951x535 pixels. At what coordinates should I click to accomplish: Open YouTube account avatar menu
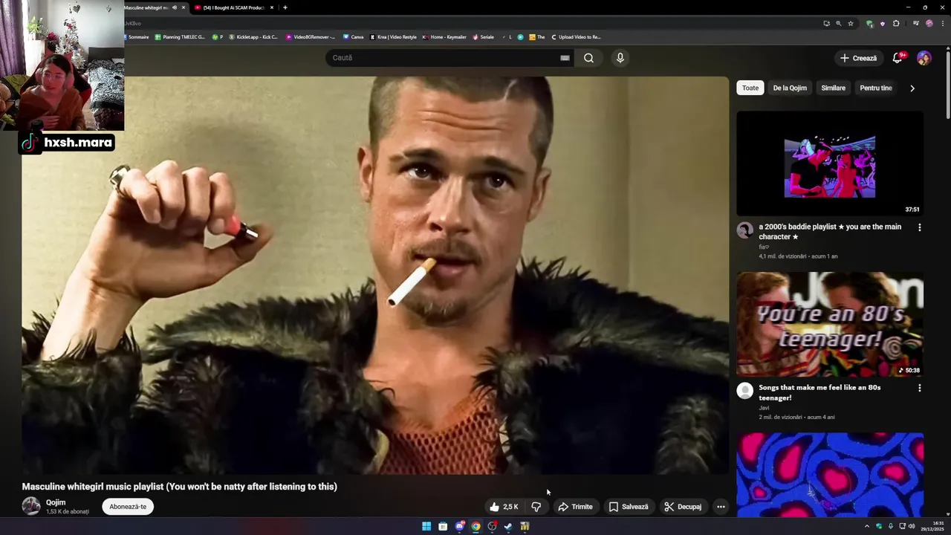tap(924, 58)
